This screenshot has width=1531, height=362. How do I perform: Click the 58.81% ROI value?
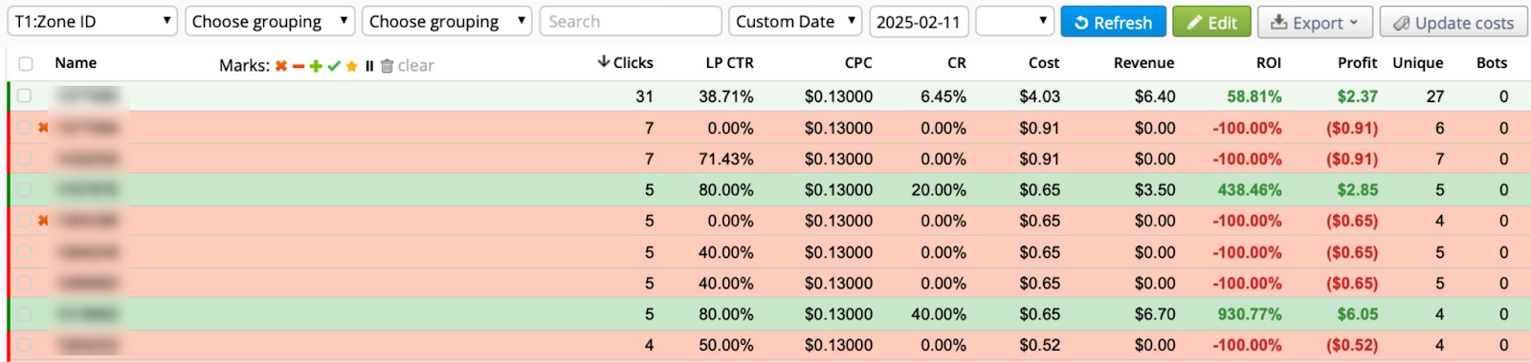tap(1254, 96)
